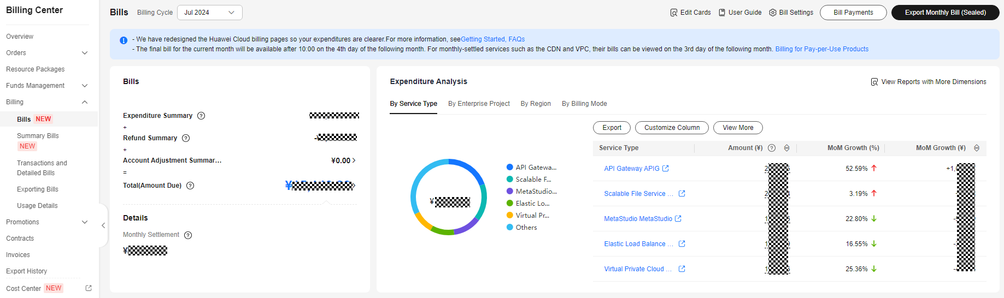Switch to the By Region tab
Image resolution: width=1004 pixels, height=298 pixels.
click(x=536, y=104)
